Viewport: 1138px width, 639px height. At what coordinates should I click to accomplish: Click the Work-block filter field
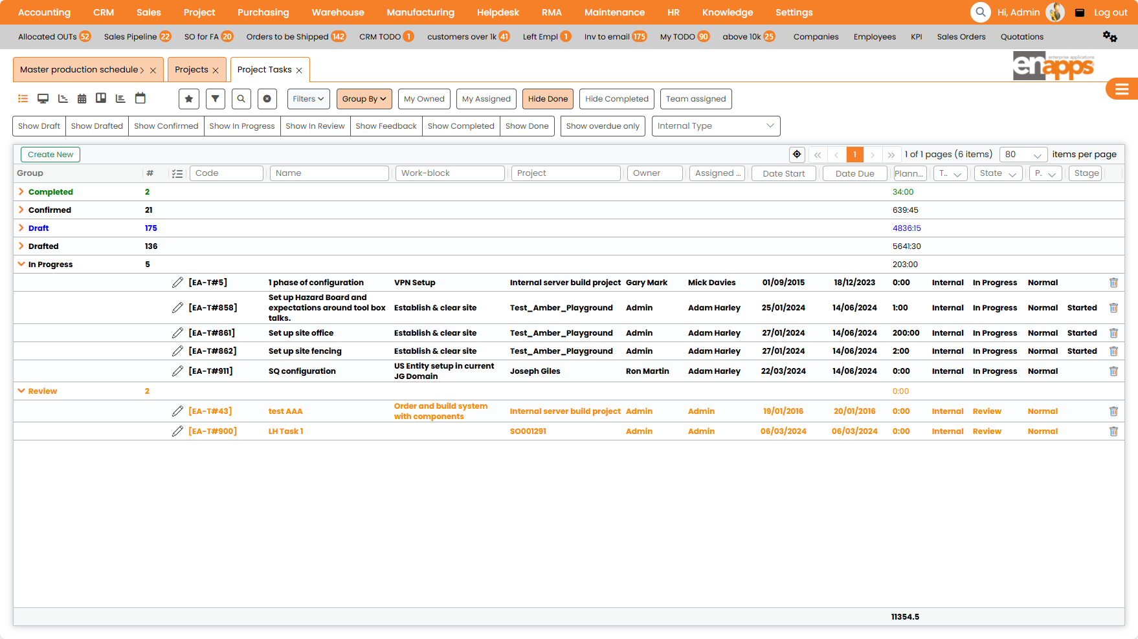tap(450, 173)
